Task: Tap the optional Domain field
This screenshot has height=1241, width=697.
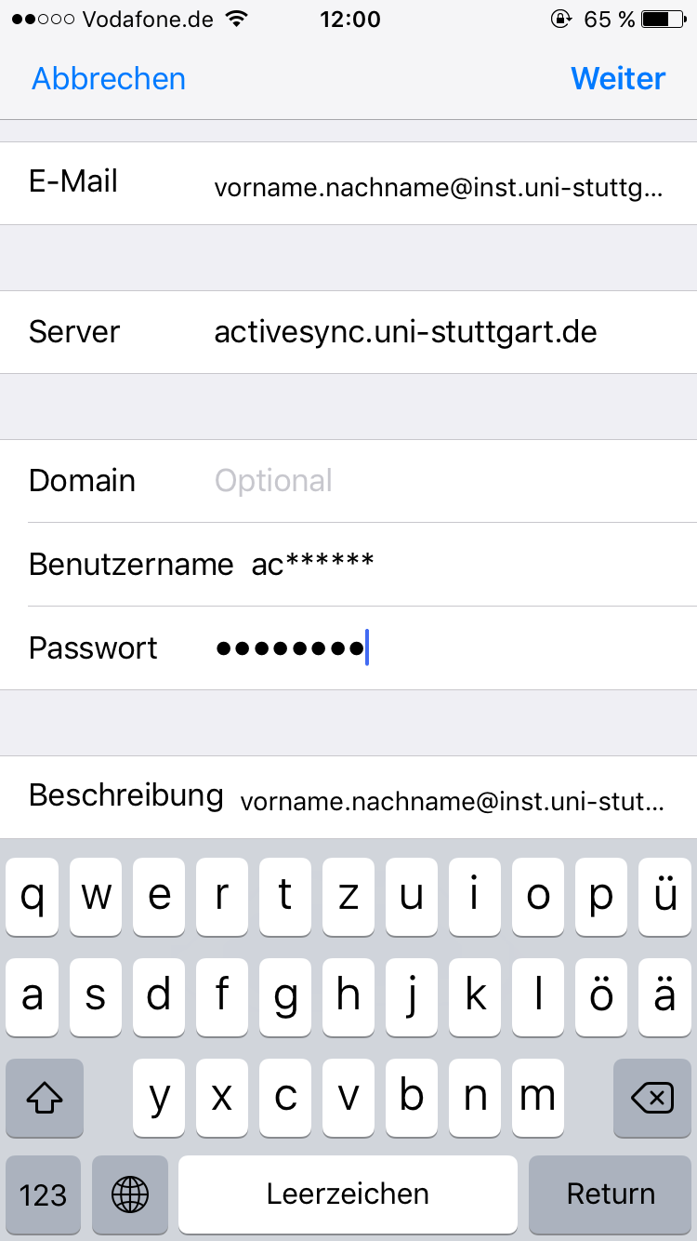Action: 348,481
